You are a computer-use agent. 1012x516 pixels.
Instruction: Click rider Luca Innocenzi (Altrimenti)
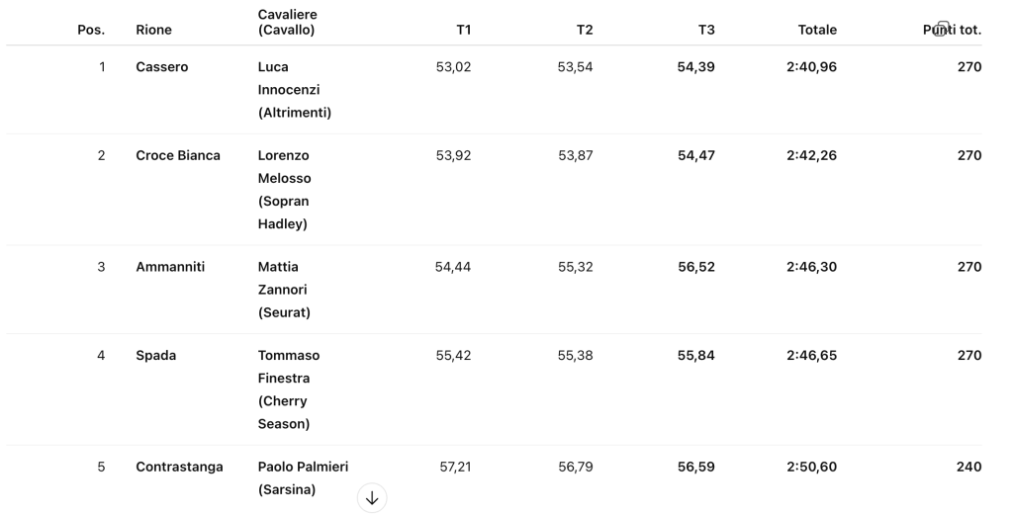294,90
